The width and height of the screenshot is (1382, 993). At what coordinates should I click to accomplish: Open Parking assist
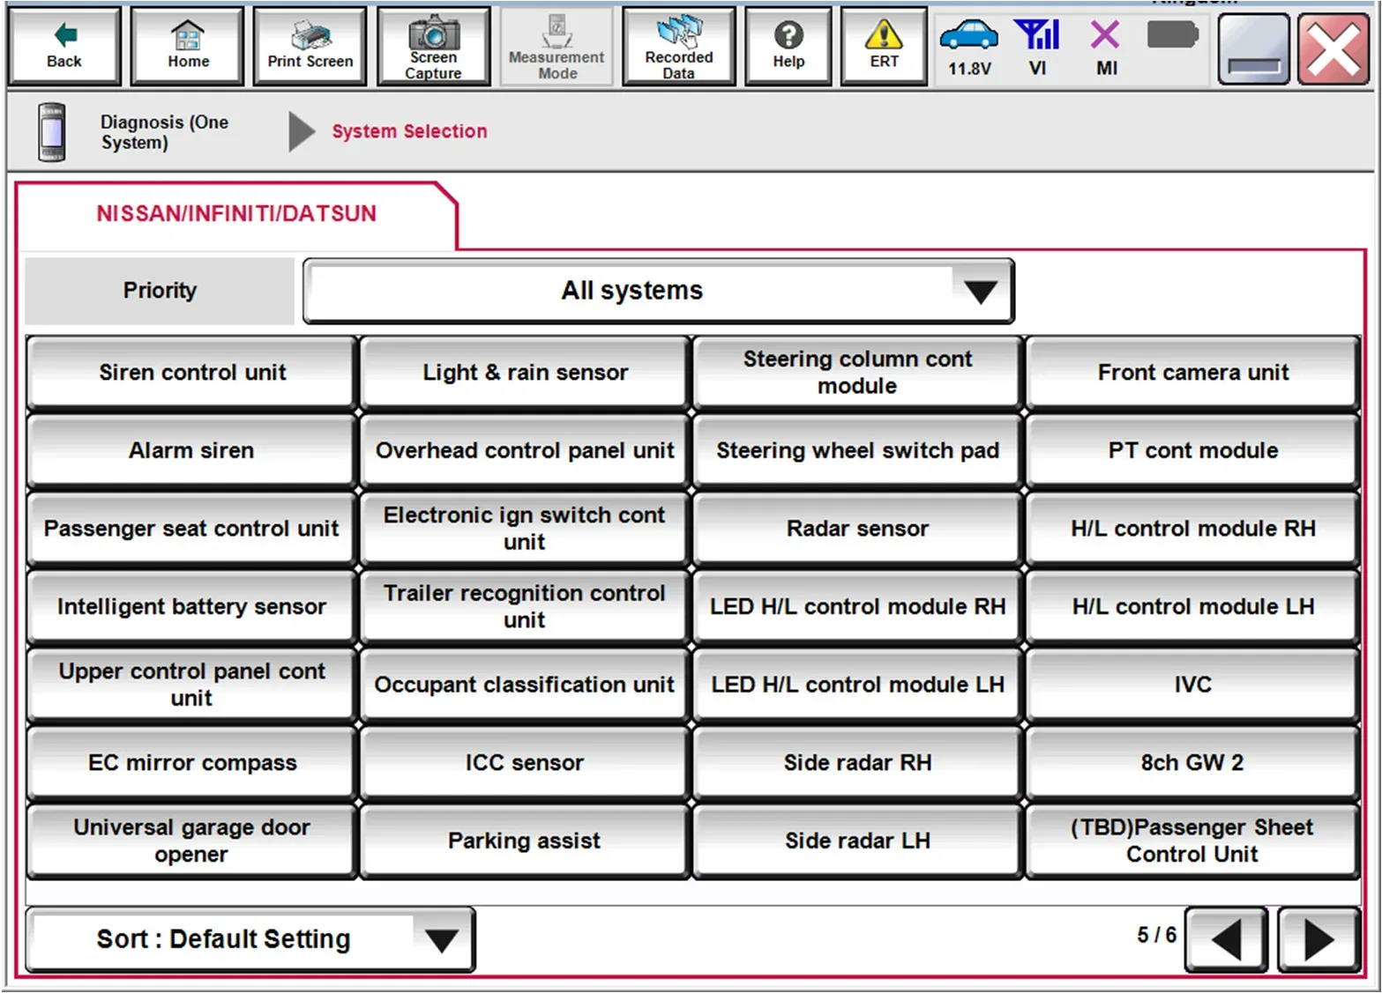[525, 841]
